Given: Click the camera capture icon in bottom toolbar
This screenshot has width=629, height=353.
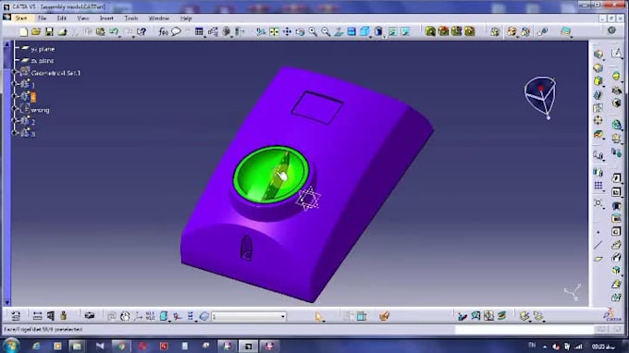Looking at the screenshot, I should click(x=90, y=316).
